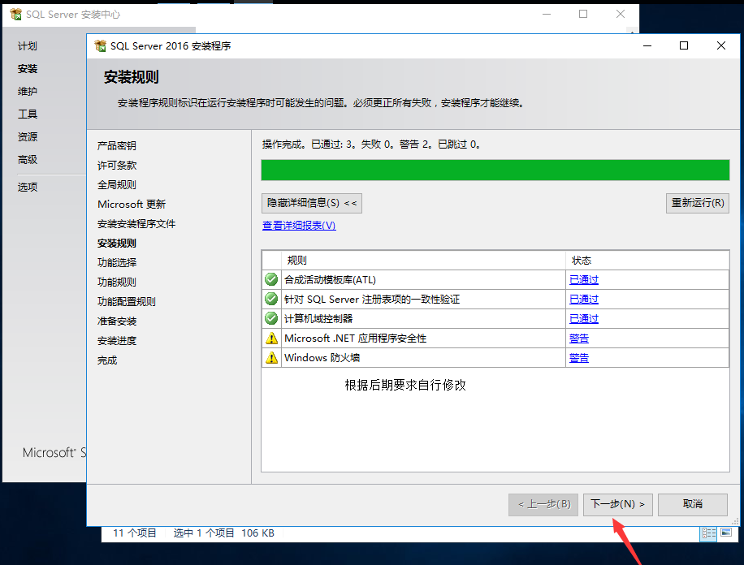Select the Microsoft .NET 应用程序安全性 rule row
The height and width of the screenshot is (565, 744).
[x=495, y=339]
